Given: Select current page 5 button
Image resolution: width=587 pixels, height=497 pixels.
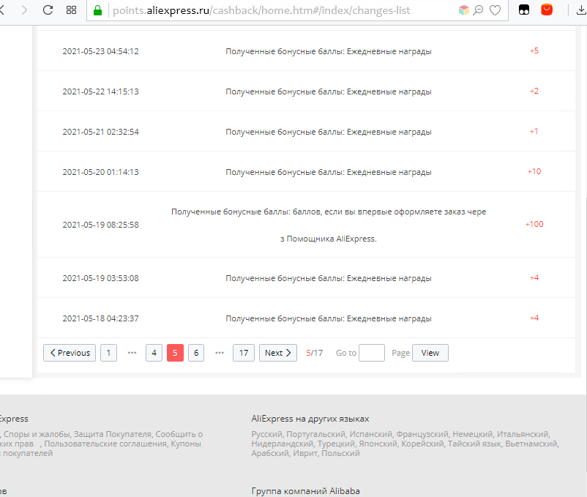Looking at the screenshot, I should [x=175, y=353].
